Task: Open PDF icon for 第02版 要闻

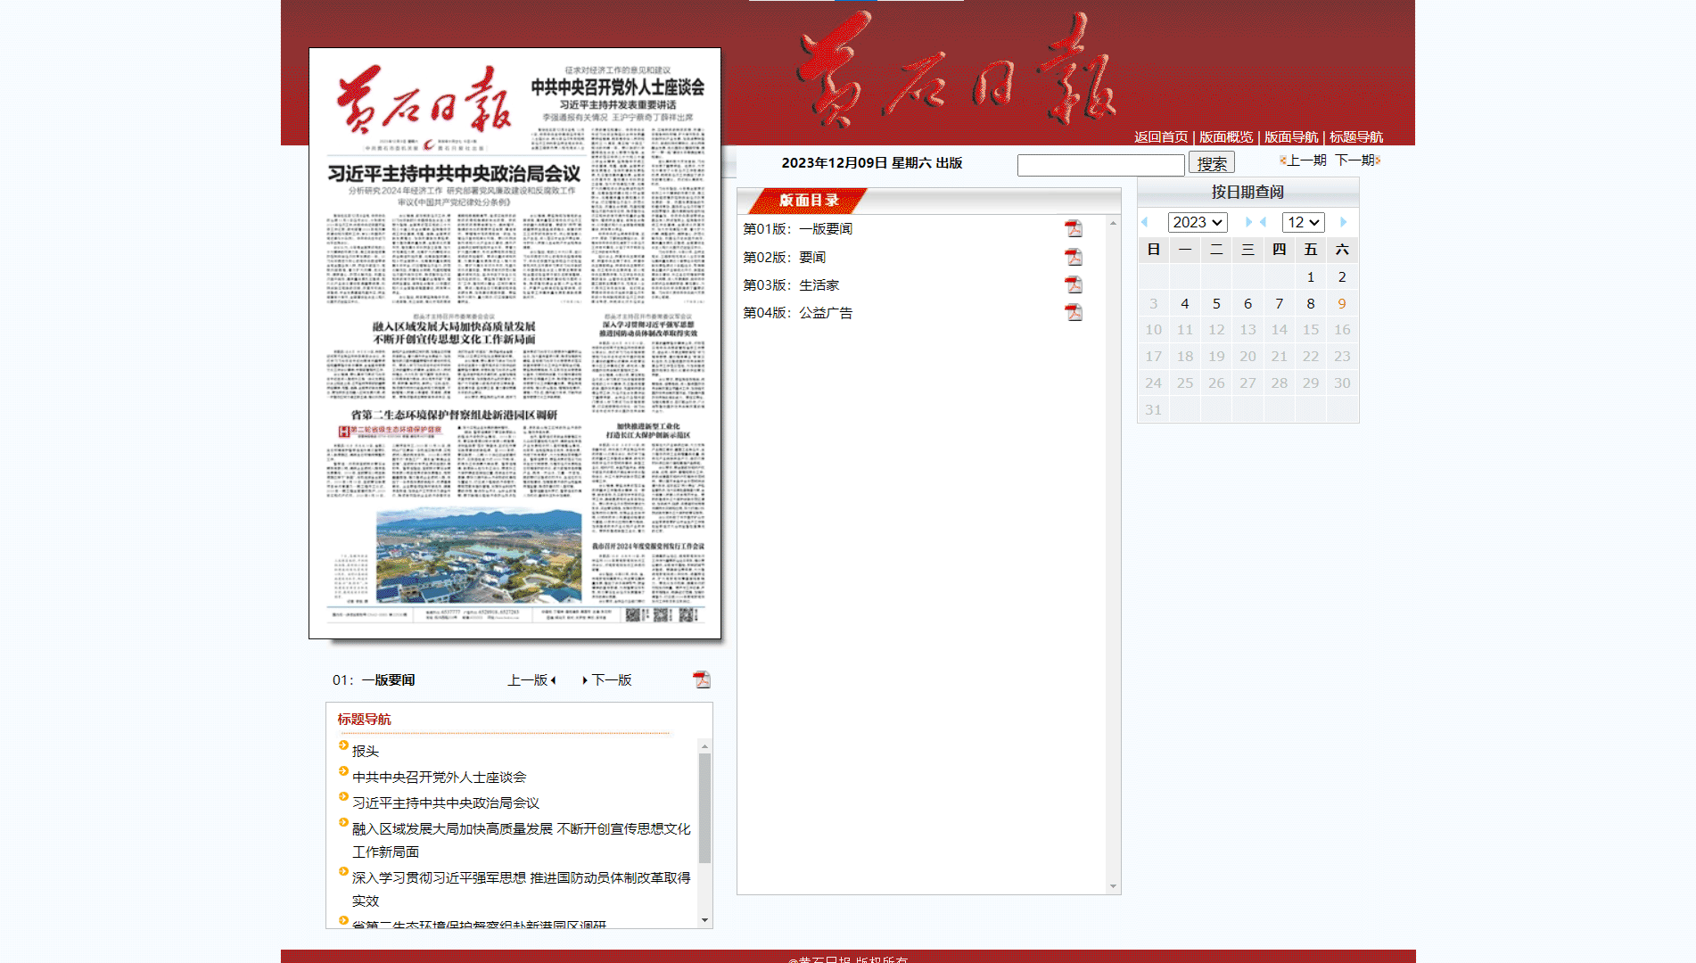Action: (1074, 257)
